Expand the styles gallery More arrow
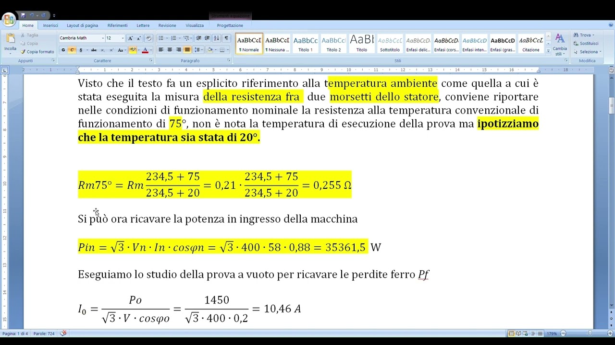Viewport: 615px width, 345px height. [x=548, y=51]
